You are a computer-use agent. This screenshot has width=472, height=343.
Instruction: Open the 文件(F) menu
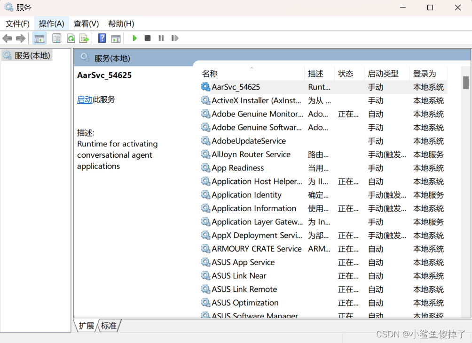[x=17, y=24]
